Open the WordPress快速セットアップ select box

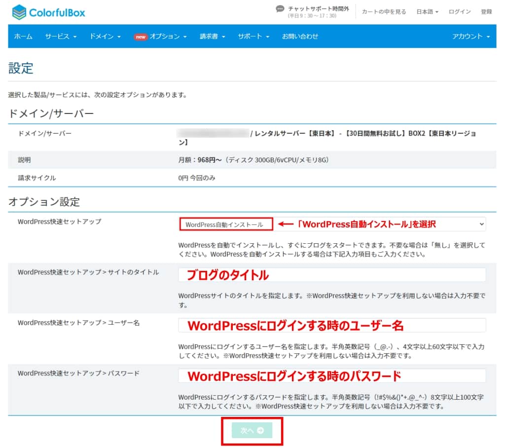(332, 224)
